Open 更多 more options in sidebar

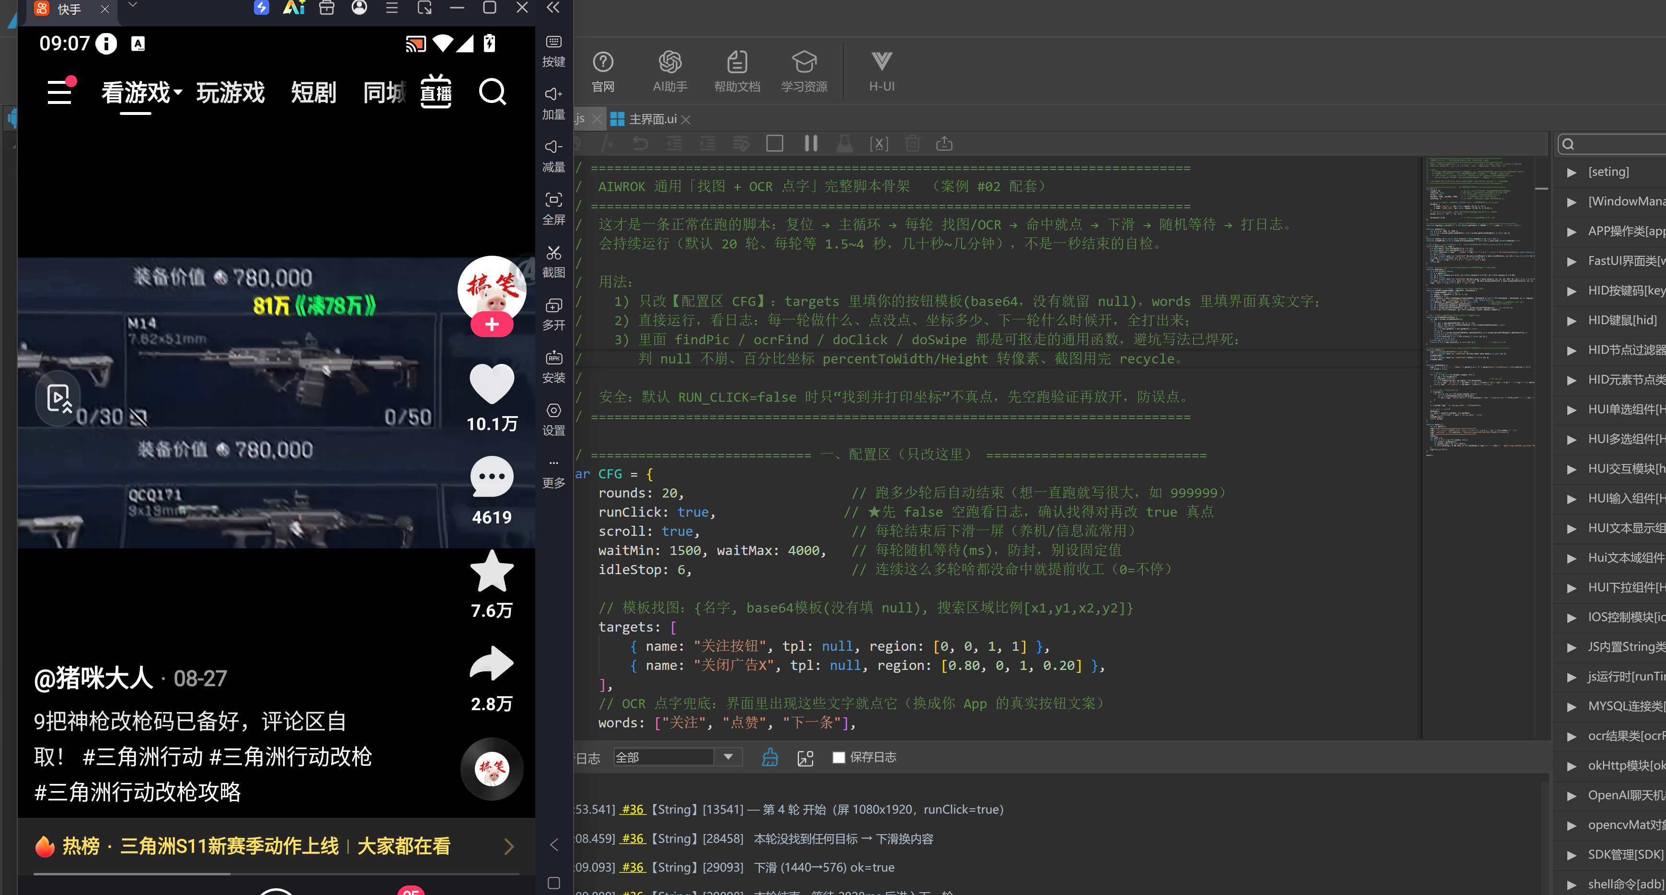553,474
